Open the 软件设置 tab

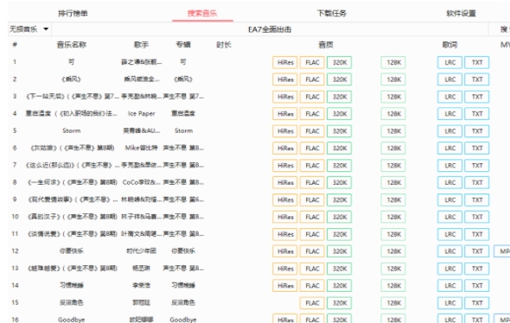click(x=462, y=13)
